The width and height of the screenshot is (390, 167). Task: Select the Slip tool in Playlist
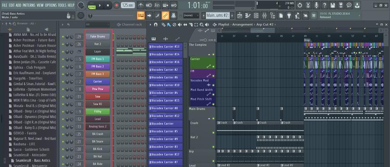[185, 25]
